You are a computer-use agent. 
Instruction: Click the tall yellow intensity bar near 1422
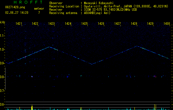32,107
